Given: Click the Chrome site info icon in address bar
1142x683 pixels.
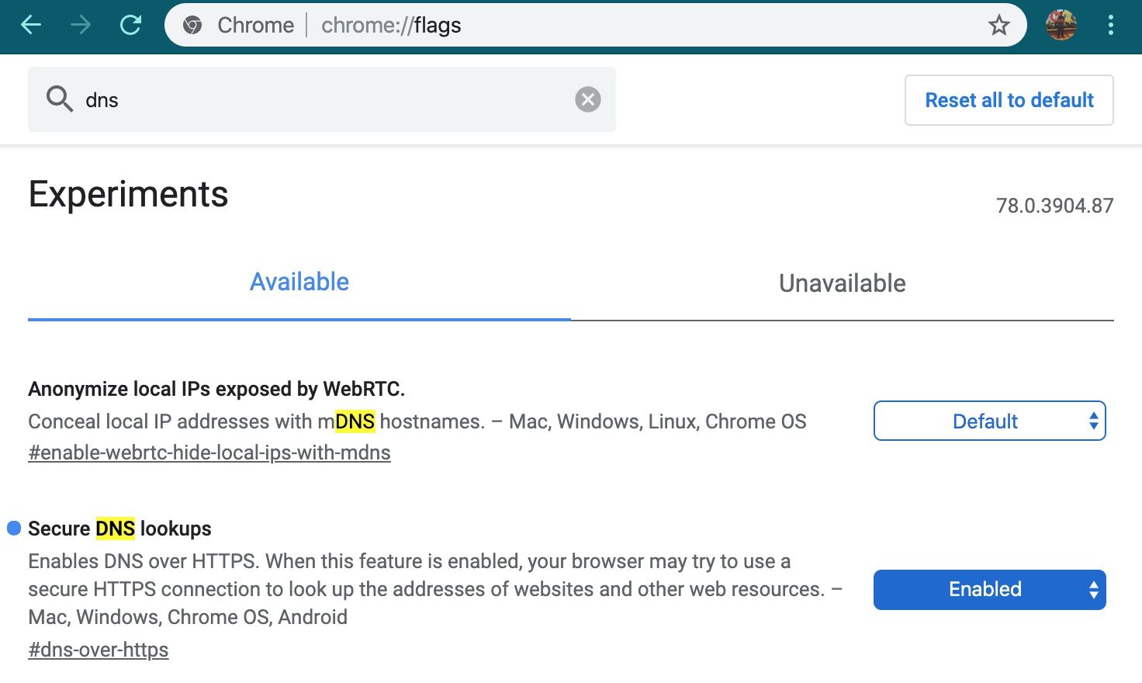Looking at the screenshot, I should coord(192,26).
